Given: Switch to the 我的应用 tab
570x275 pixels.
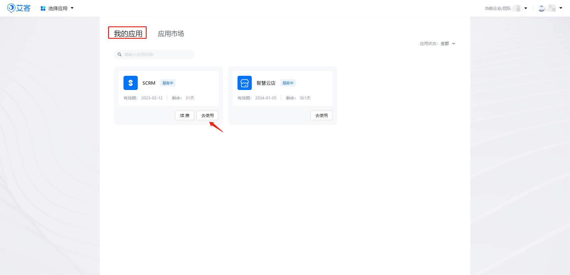Looking at the screenshot, I should [x=128, y=33].
